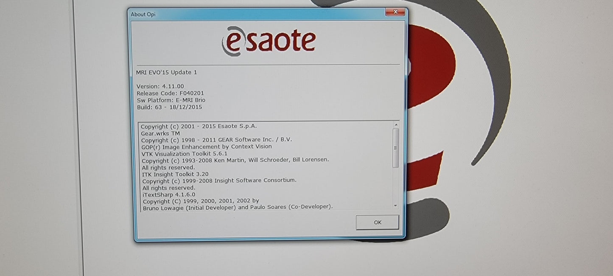
Task: Select the MRI EVO'15 Update 1 text
Action: (x=167, y=73)
